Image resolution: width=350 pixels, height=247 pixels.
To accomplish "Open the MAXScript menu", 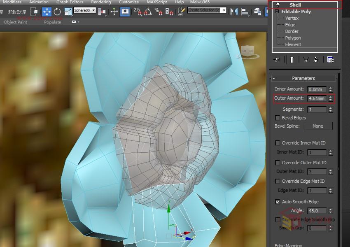I will tap(156, 2).
